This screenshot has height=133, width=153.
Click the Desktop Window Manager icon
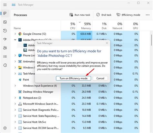pyautogui.click(x=20, y=92)
